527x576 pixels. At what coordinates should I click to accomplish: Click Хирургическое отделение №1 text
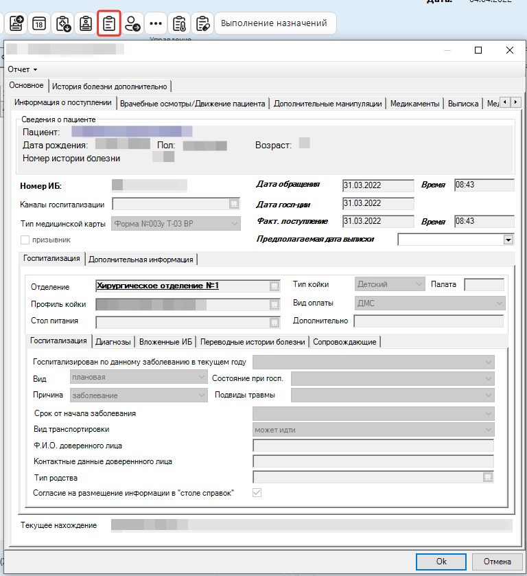(158, 286)
